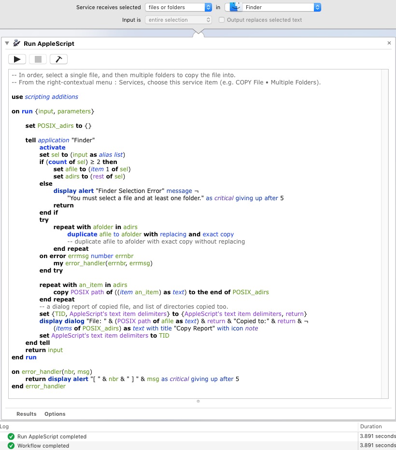
Task: Click the Run AppleScript action title
Action: coord(49,43)
